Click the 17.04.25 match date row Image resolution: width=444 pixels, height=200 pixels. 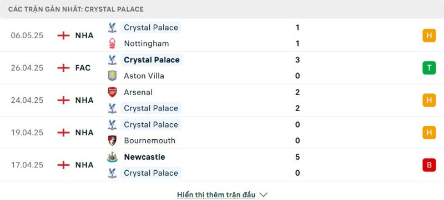[x=222, y=165]
